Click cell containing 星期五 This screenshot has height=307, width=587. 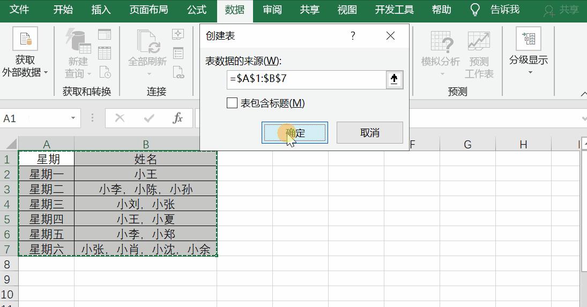[x=47, y=234]
